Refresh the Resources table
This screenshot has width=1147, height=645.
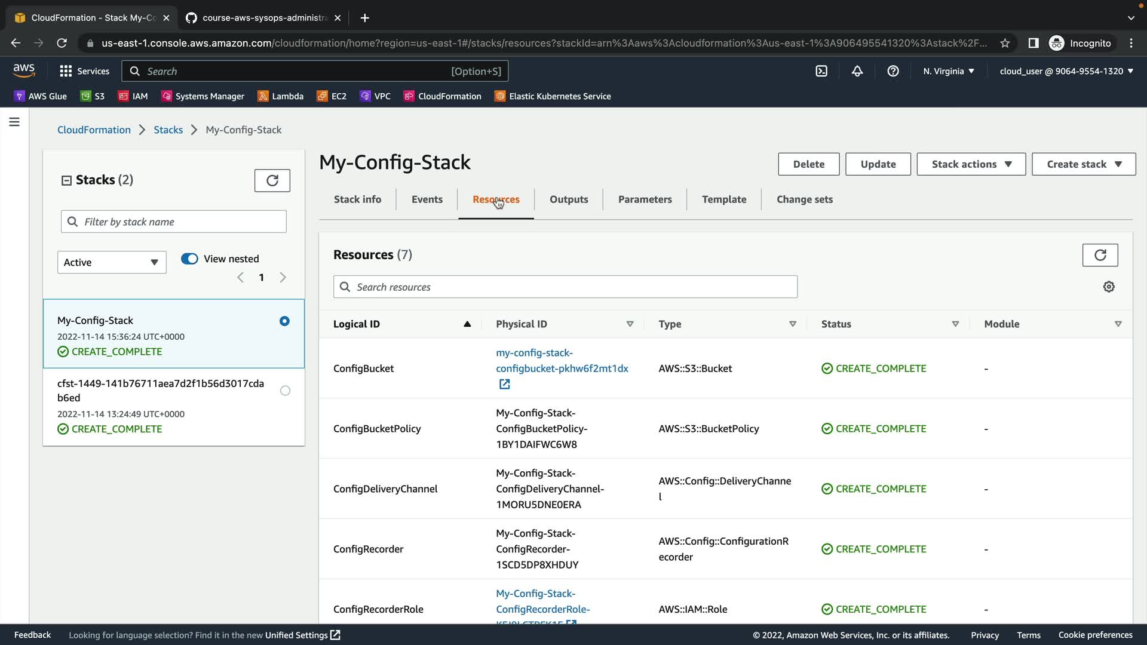click(x=1099, y=255)
